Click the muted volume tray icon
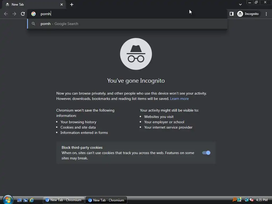 (252, 200)
